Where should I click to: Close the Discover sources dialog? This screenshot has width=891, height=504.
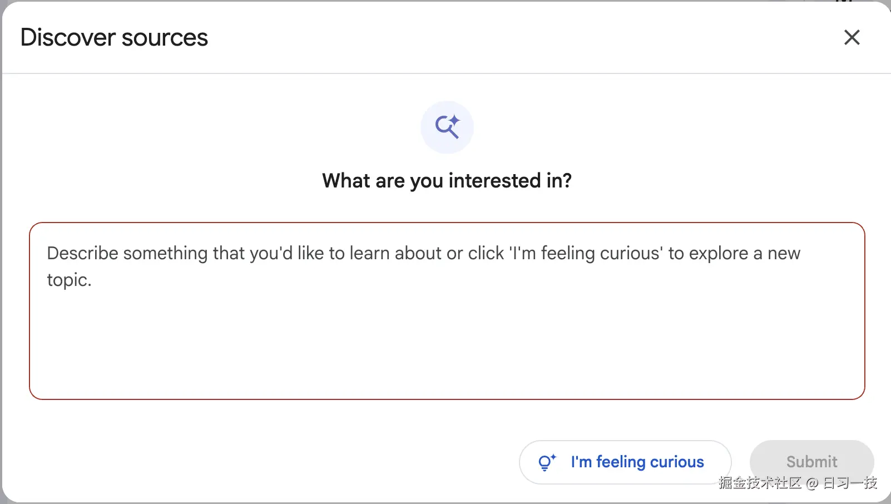tap(852, 38)
